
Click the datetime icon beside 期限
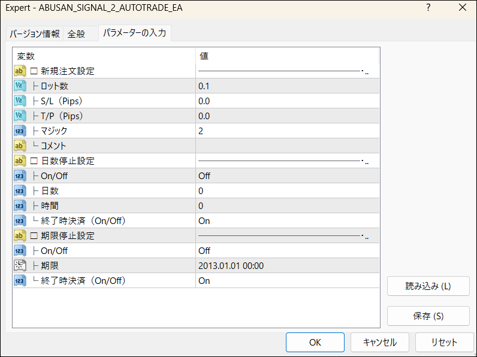19,266
